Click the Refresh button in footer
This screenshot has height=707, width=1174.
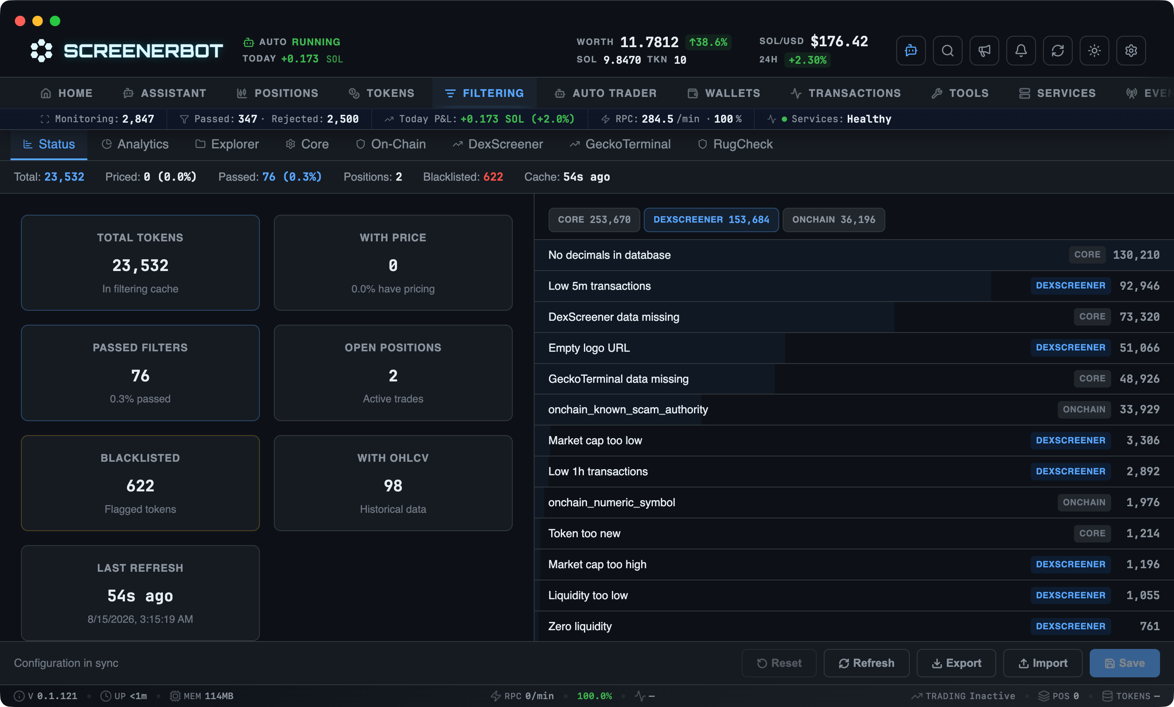(x=866, y=663)
